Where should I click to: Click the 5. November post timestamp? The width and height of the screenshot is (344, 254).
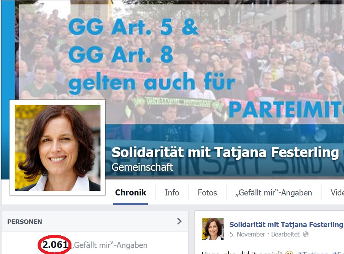[x=247, y=235]
